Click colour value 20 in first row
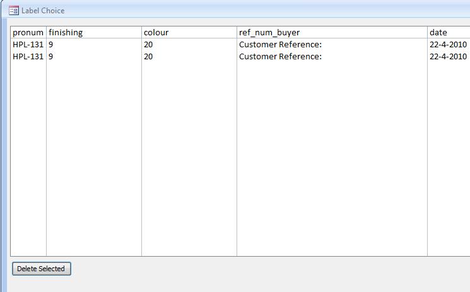Viewport: 470px width, 292px height. click(x=148, y=44)
